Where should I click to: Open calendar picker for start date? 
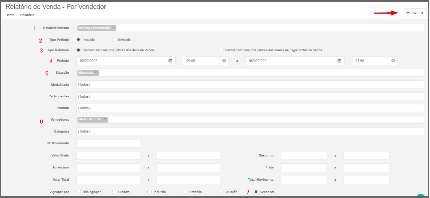(x=170, y=61)
